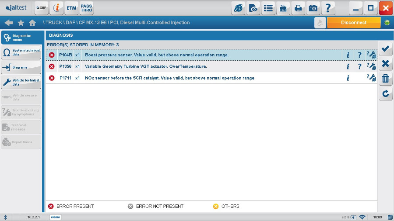Click the Disconnect button
The height and width of the screenshot is (221, 394).
tap(354, 23)
